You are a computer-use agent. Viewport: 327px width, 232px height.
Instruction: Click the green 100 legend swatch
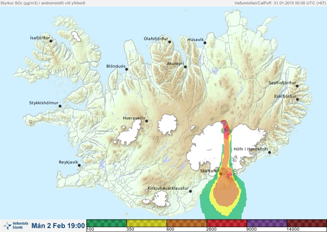[106, 223]
